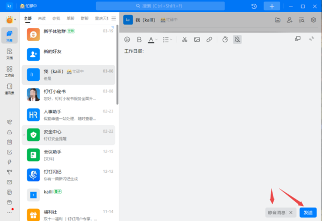Toggle bold text formatting

(x=139, y=40)
